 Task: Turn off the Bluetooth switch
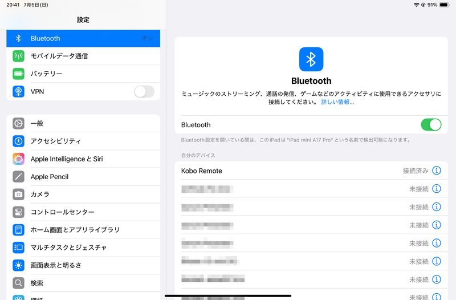pos(431,125)
